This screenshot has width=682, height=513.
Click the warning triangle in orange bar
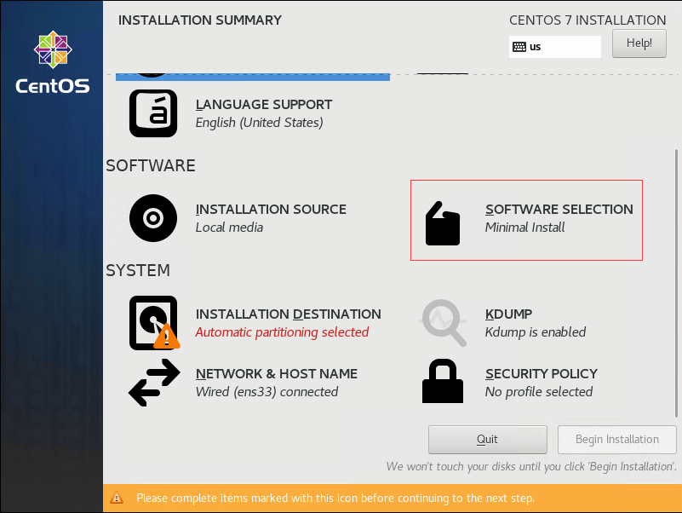click(117, 498)
